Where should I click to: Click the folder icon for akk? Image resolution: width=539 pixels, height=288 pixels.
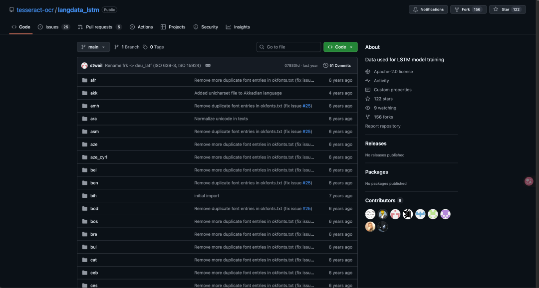[85, 93]
